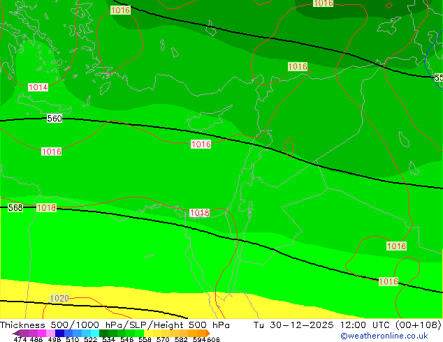Click the 568 height contour label

coord(15,207)
